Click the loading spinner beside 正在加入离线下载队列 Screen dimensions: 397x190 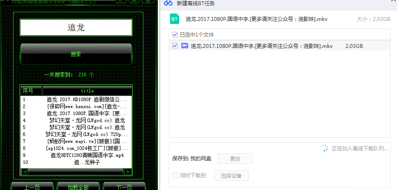[325, 149]
